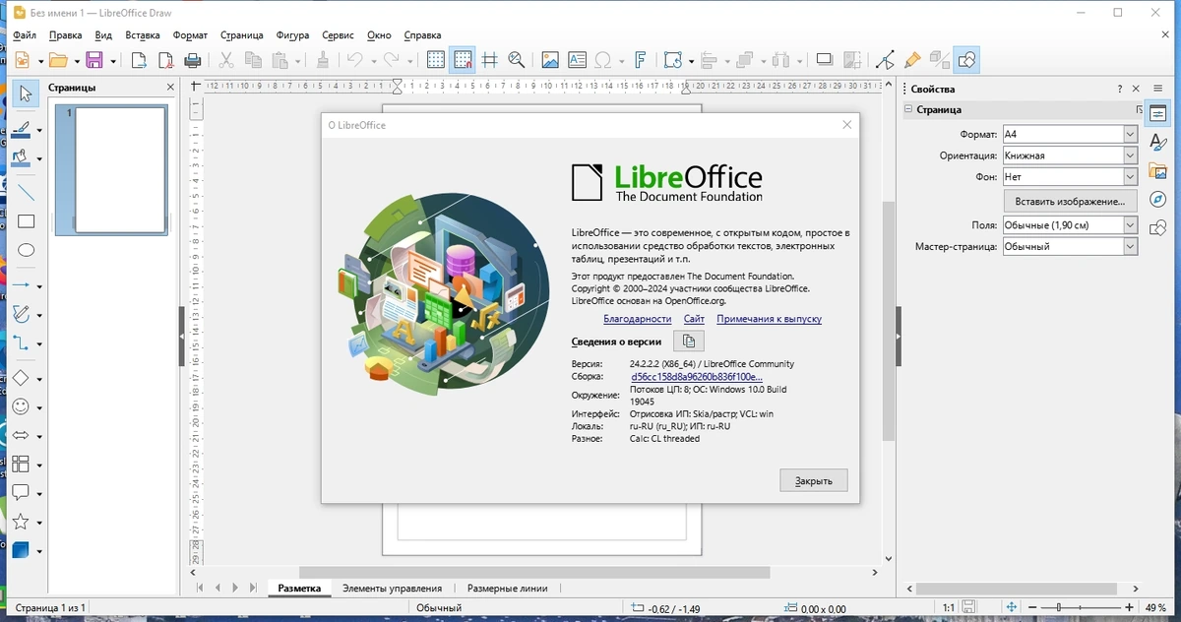Open the Вставка menu
1181x622 pixels.
click(x=143, y=35)
